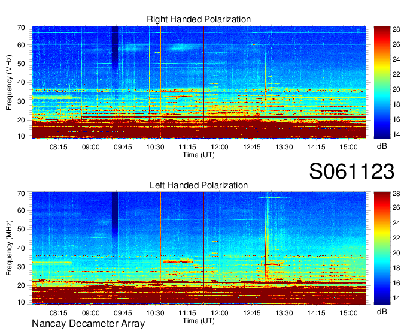Click the 22 value on the top color scale

[396, 74]
